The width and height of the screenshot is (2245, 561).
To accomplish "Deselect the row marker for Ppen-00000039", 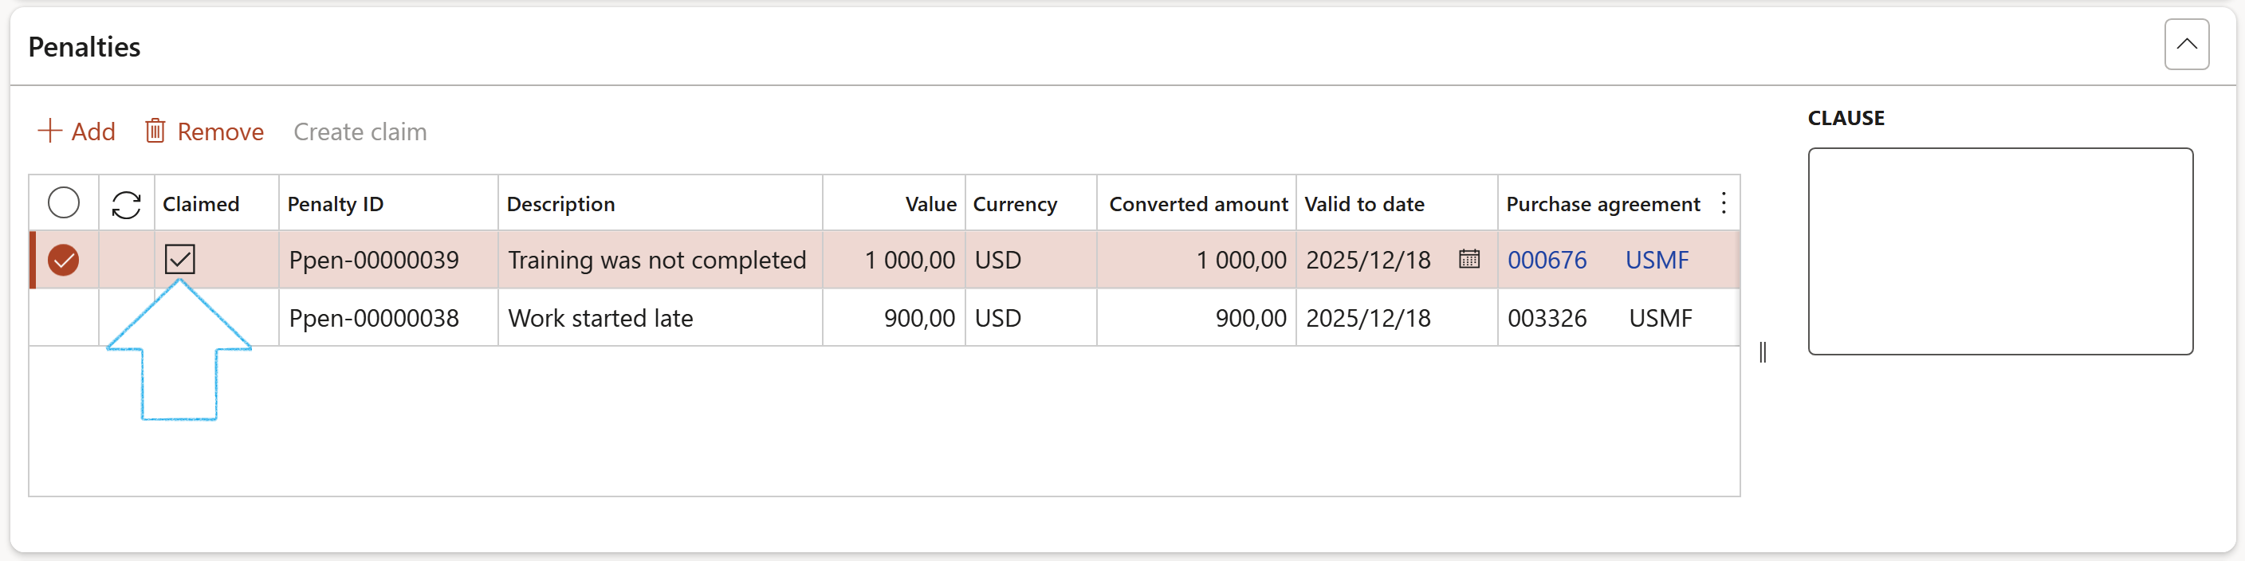I will pos(64,261).
